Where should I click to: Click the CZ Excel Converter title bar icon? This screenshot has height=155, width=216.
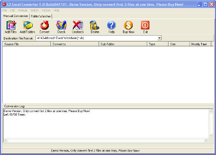point(4,4)
